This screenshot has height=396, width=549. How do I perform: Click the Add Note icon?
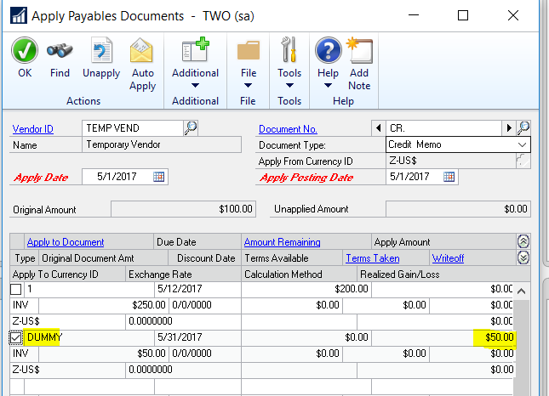[359, 53]
